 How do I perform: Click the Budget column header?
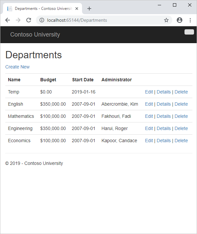point(48,80)
